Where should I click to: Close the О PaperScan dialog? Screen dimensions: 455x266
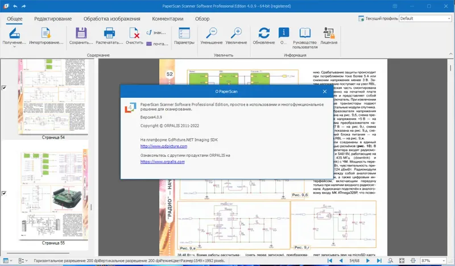pyautogui.click(x=324, y=92)
